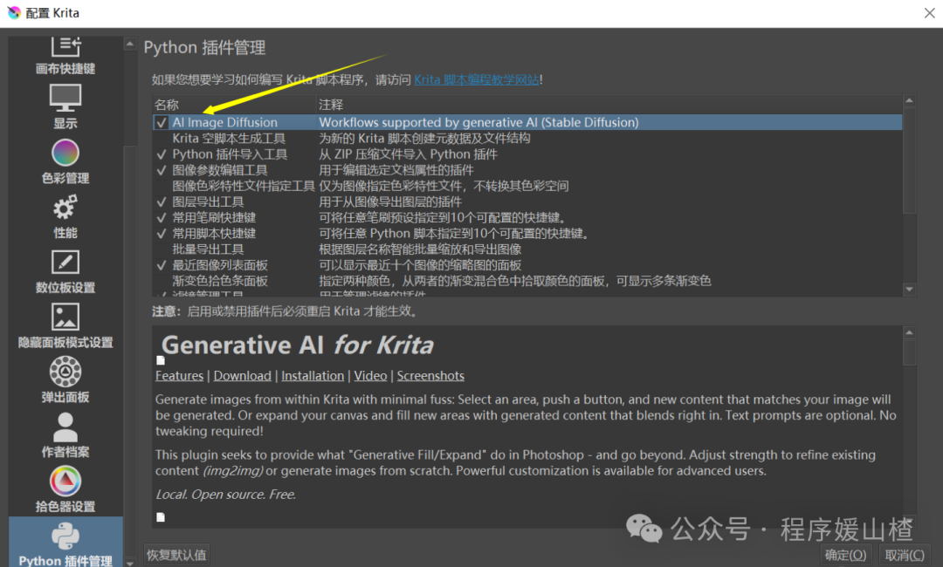Click down arrow of sidebar category scrollbar
The height and width of the screenshot is (567, 943).
130,563
